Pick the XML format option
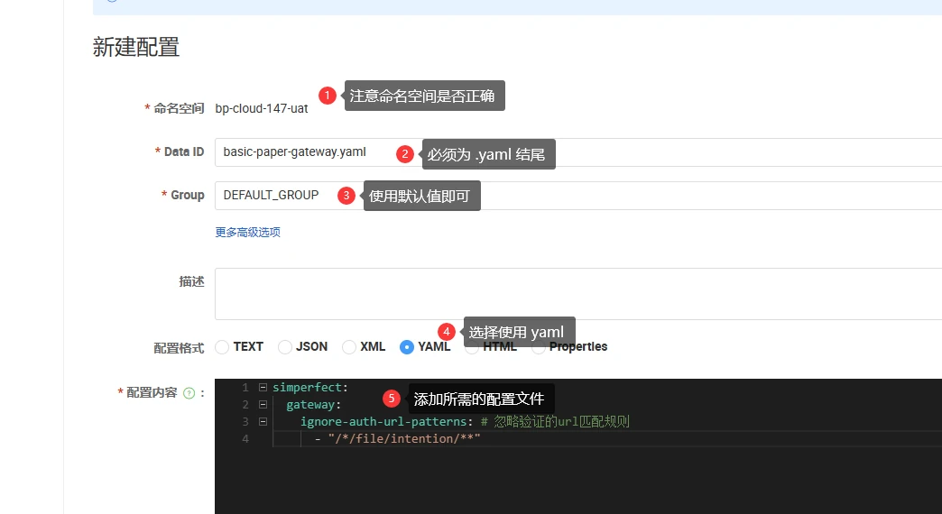Image resolution: width=942 pixels, height=514 pixels. [x=348, y=347]
